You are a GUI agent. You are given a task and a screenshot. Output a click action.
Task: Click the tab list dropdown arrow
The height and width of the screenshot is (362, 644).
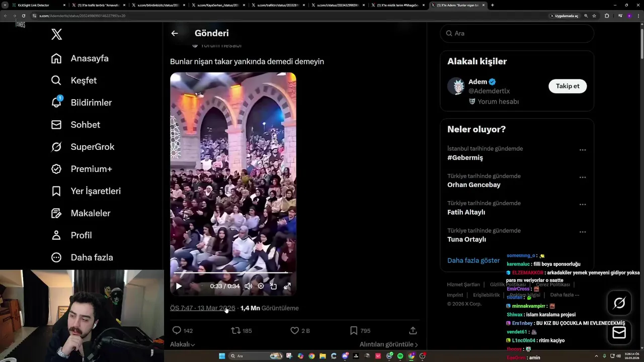pos(5,5)
